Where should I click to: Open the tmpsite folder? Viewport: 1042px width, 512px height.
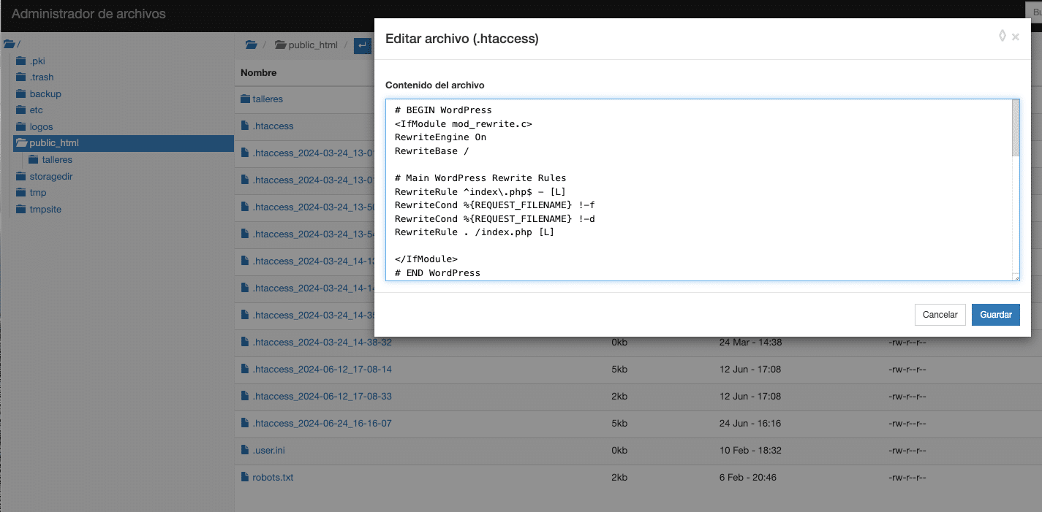[45, 210]
